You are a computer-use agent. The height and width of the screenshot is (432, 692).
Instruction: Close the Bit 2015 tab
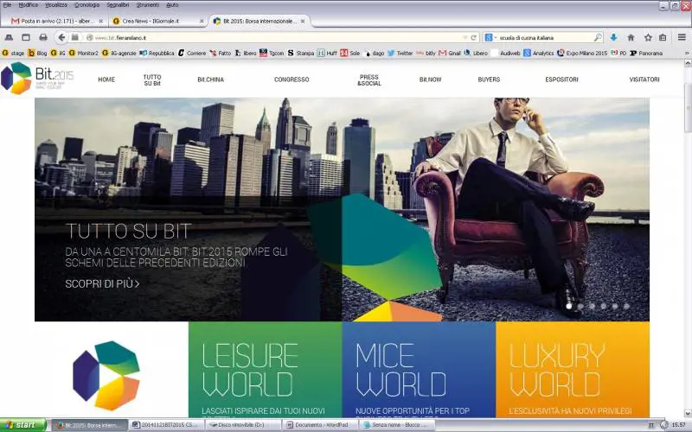[303, 21]
